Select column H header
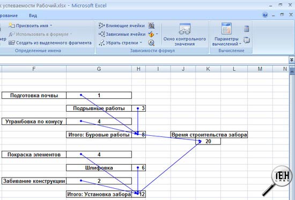 (139, 69)
